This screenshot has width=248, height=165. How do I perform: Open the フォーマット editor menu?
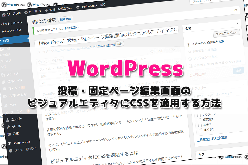103,63
